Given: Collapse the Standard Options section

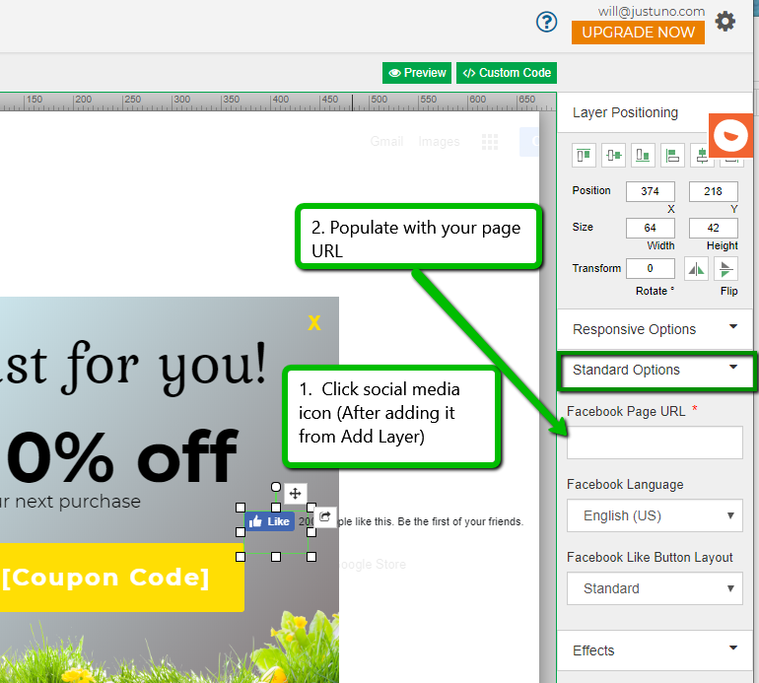Looking at the screenshot, I should [x=656, y=370].
